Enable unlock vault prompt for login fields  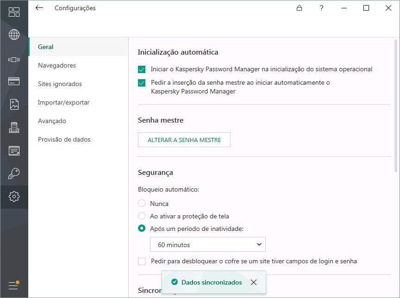[142, 261]
